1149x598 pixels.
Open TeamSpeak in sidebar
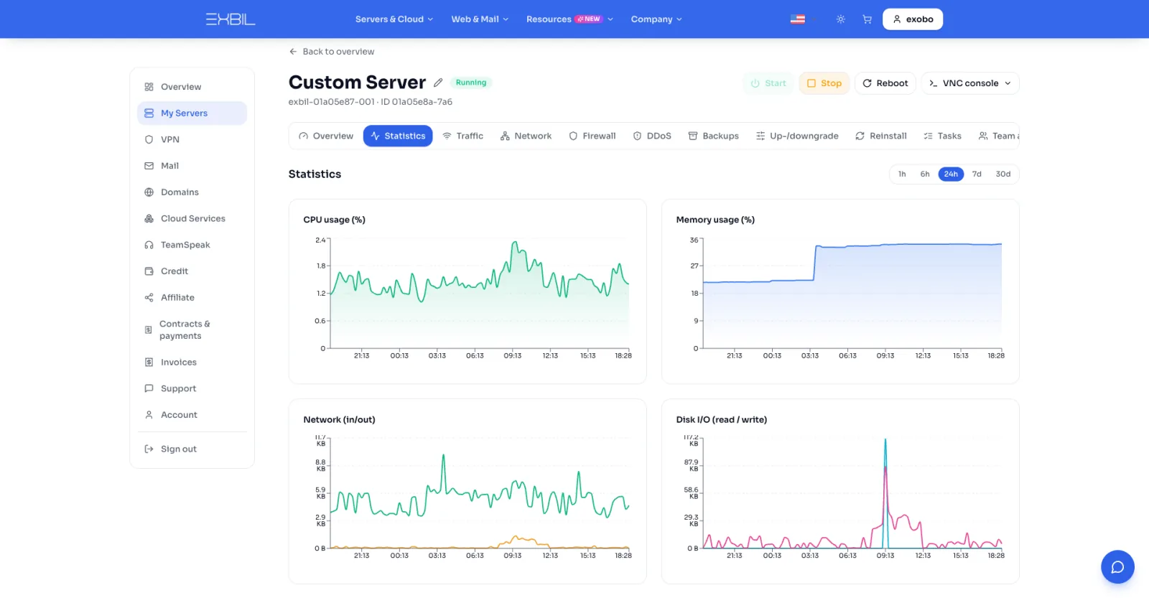192,245
